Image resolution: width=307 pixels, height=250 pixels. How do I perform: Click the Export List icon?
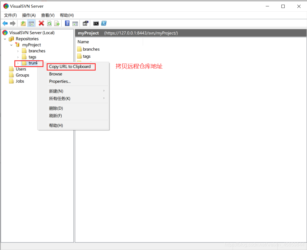57,23
